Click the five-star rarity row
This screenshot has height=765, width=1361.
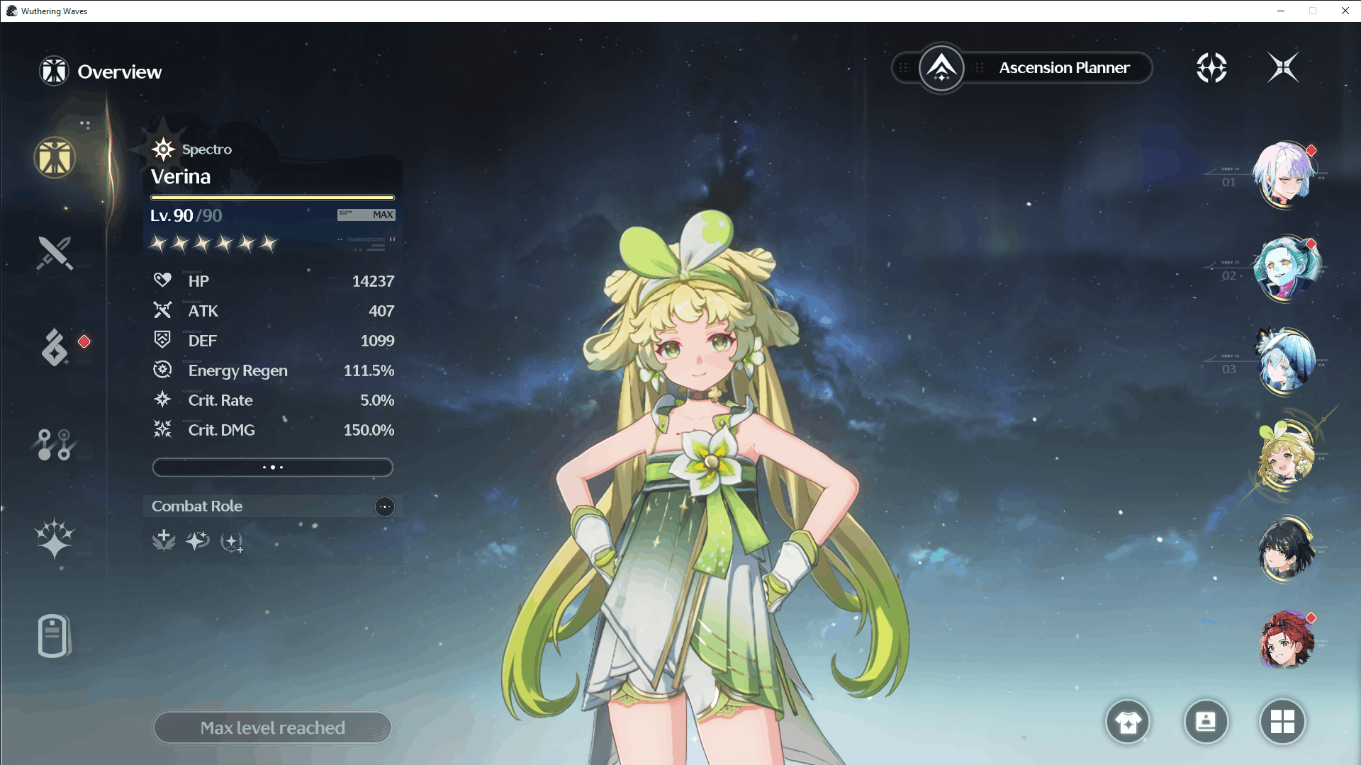(x=213, y=244)
